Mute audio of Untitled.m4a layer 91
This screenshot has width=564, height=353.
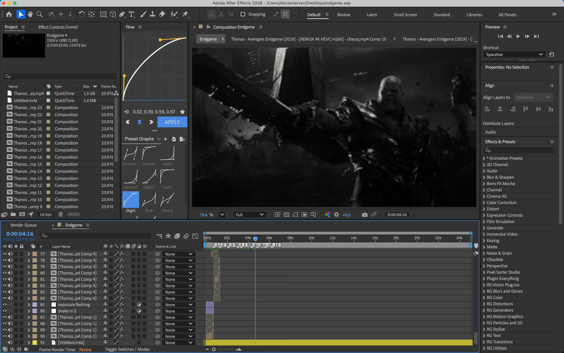point(10,343)
